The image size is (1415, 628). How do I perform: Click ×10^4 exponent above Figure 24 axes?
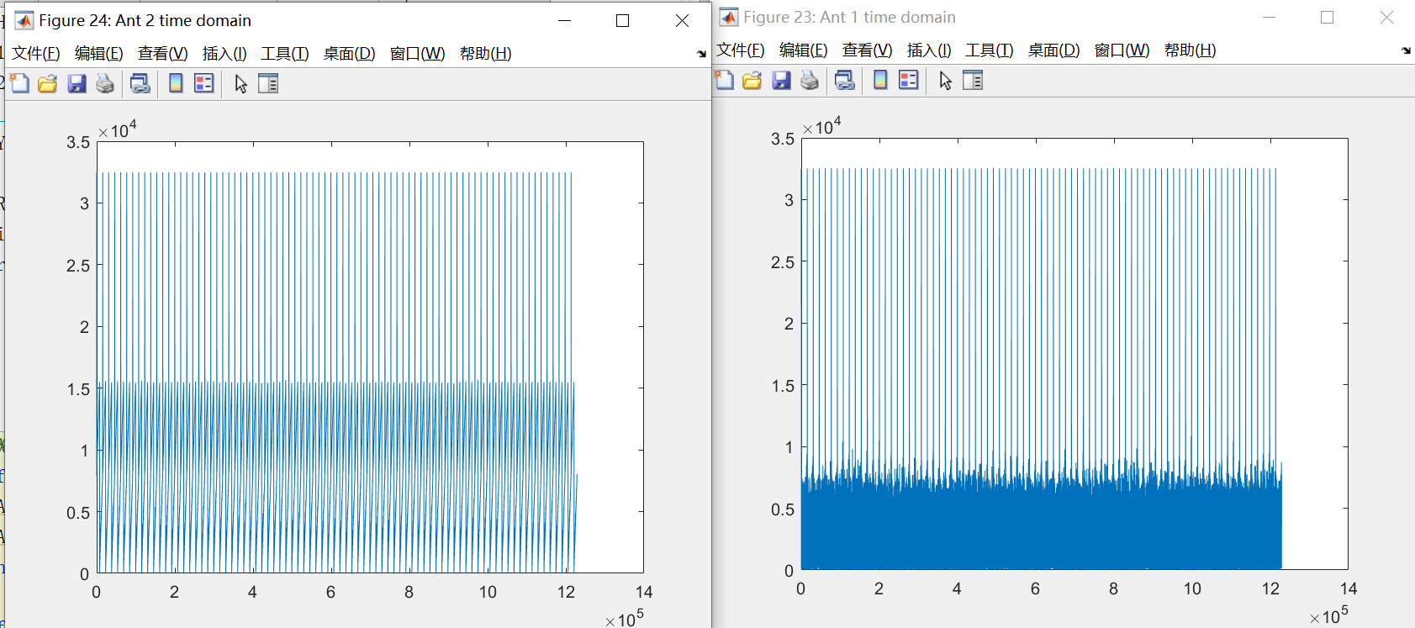coord(117,129)
